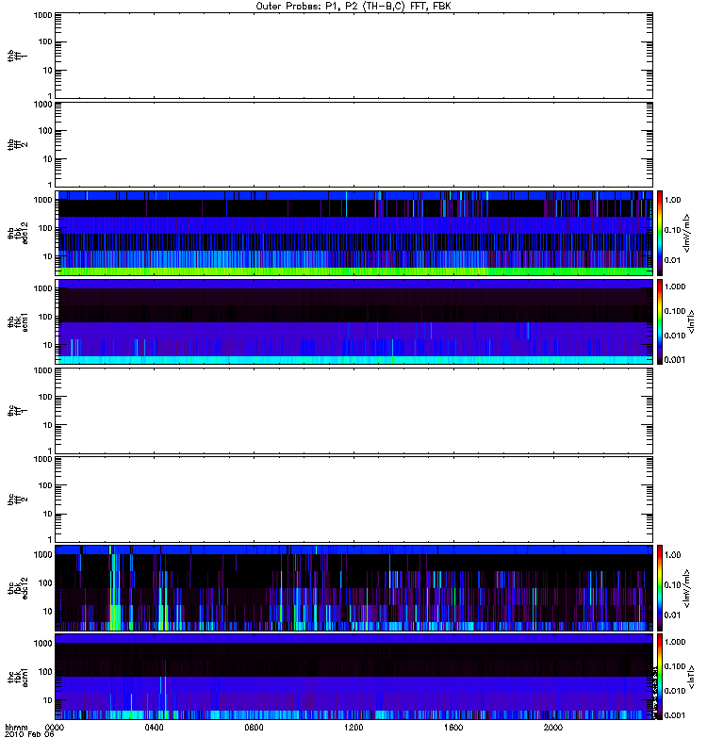Viewport: 707px width, 754px height.
Task: Click the '<|nT|>' label of thb scm1 color bar
Action: coord(691,322)
